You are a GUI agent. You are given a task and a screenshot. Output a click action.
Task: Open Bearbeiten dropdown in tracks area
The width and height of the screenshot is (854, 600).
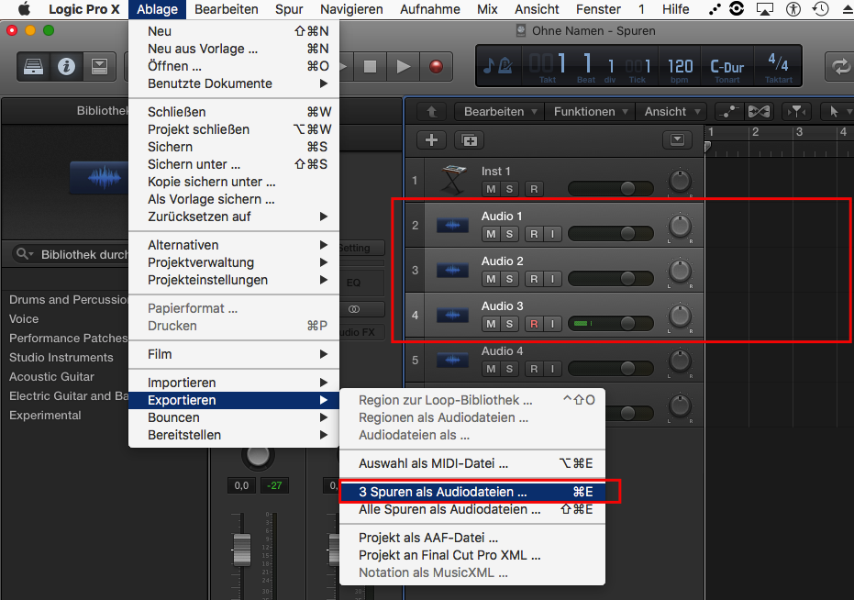[499, 112]
